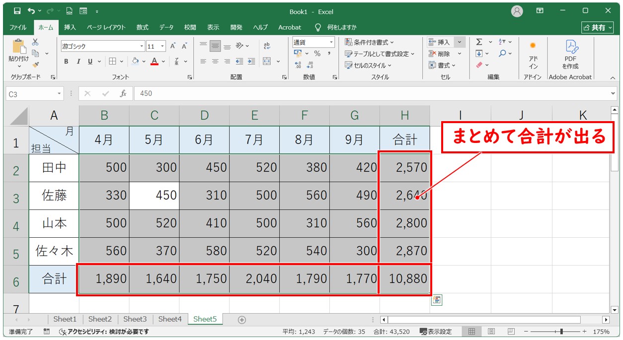Toggle align text right
The image size is (623, 340).
(x=227, y=62)
